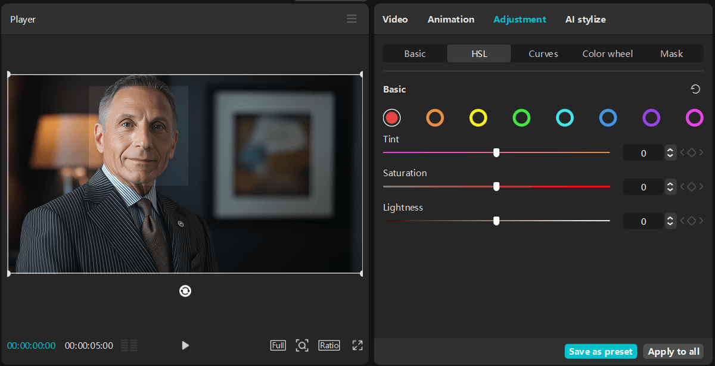Open the Color wheel sub-tab
The width and height of the screenshot is (715, 366).
tap(608, 54)
